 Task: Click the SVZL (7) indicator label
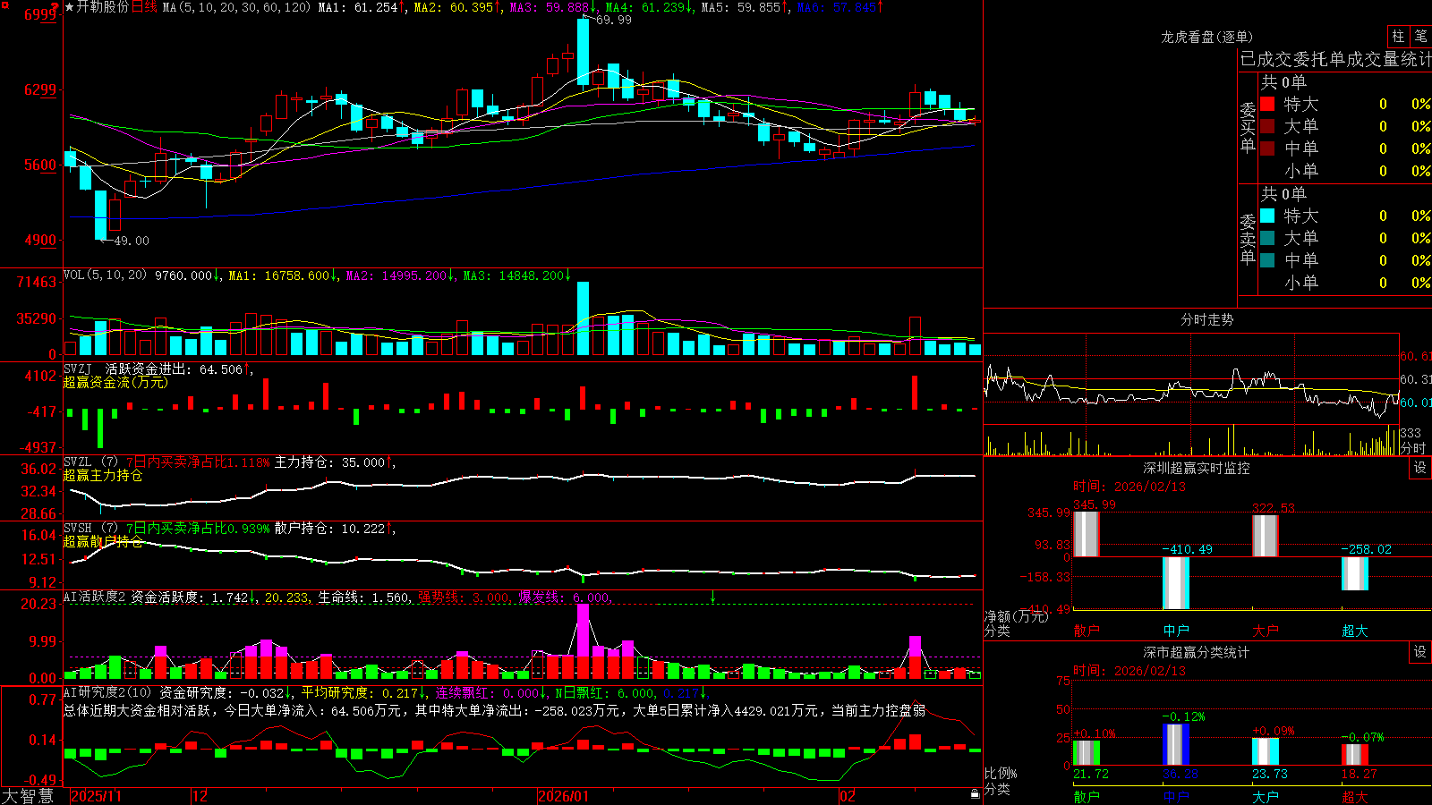click(x=90, y=462)
